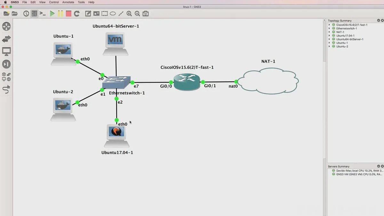Viewport: 384px width, 216px height.
Task: Start all devices with green play
Action: click(x=52, y=14)
